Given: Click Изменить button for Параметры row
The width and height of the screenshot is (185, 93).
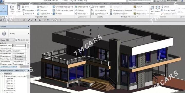Looking at the screenshot, I should pyautogui.click(x=19, y=59).
